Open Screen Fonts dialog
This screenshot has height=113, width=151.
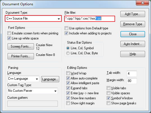point(21,46)
